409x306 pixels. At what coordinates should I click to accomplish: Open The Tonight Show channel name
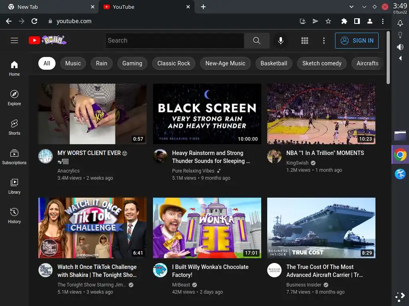click(91, 284)
